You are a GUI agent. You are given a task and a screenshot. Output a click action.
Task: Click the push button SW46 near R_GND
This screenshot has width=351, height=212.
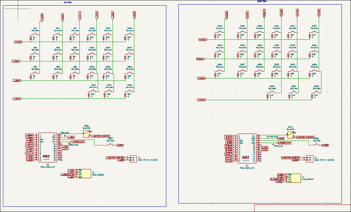316,145
